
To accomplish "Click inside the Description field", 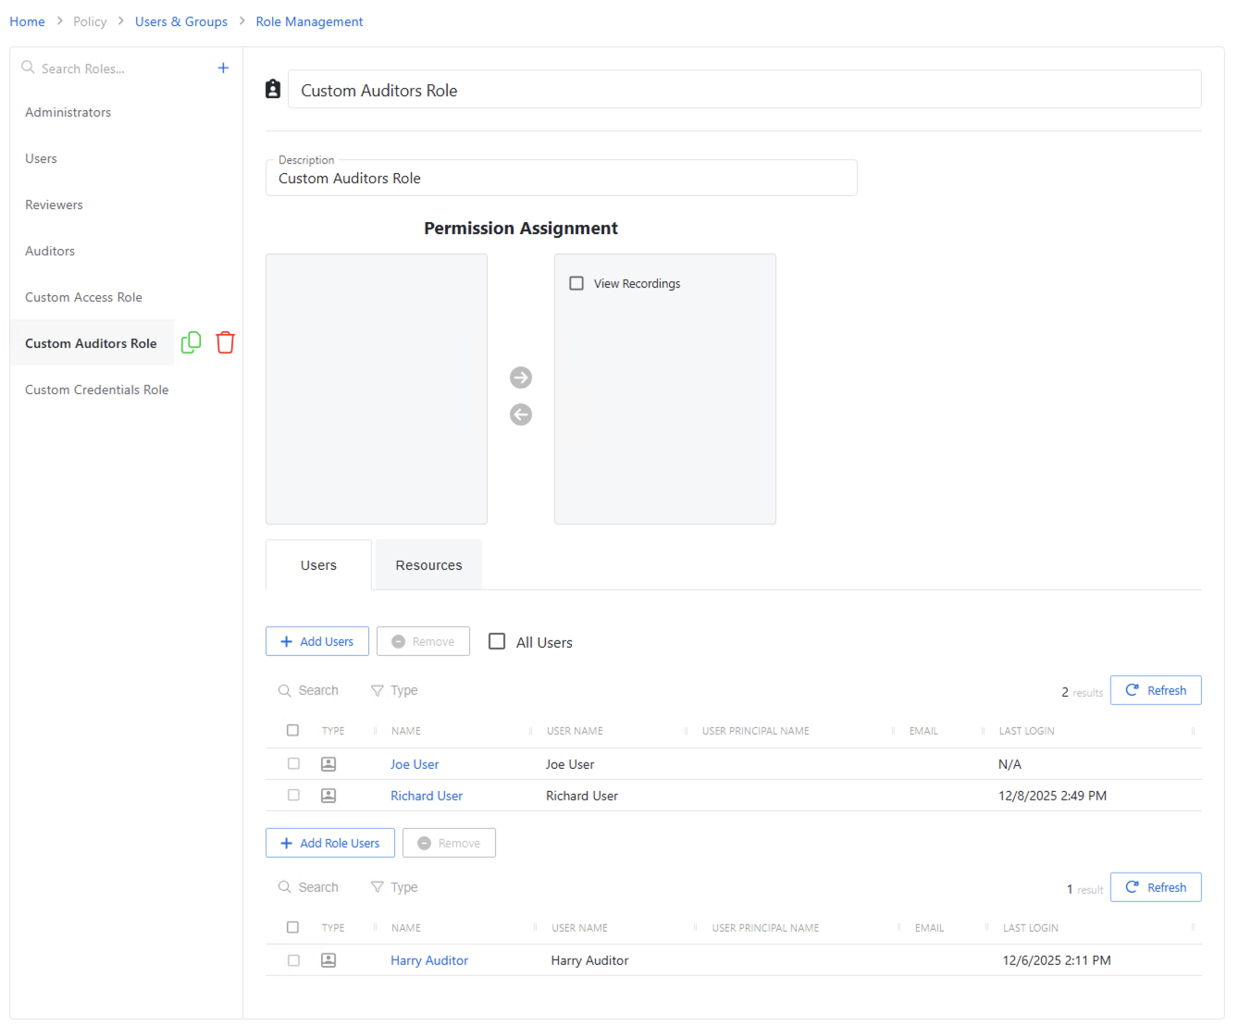I will point(561,178).
